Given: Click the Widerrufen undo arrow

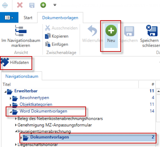Looking at the screenshot, I should tap(92, 30).
